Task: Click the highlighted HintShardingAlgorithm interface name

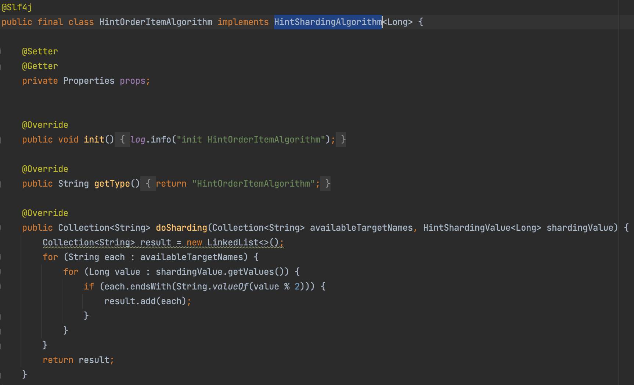Action: [x=328, y=22]
